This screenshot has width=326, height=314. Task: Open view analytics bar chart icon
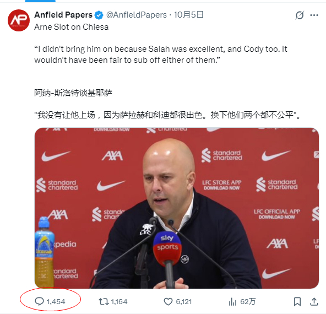[232, 301]
